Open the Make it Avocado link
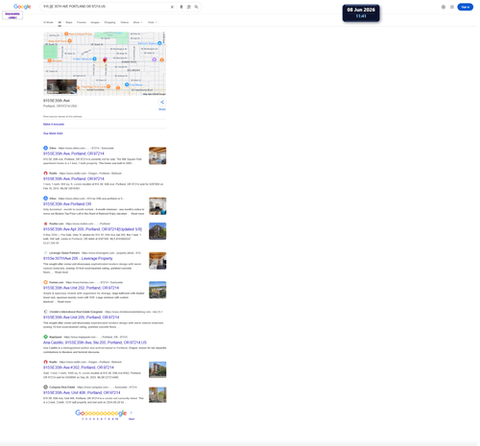480x446 pixels. (x=54, y=124)
